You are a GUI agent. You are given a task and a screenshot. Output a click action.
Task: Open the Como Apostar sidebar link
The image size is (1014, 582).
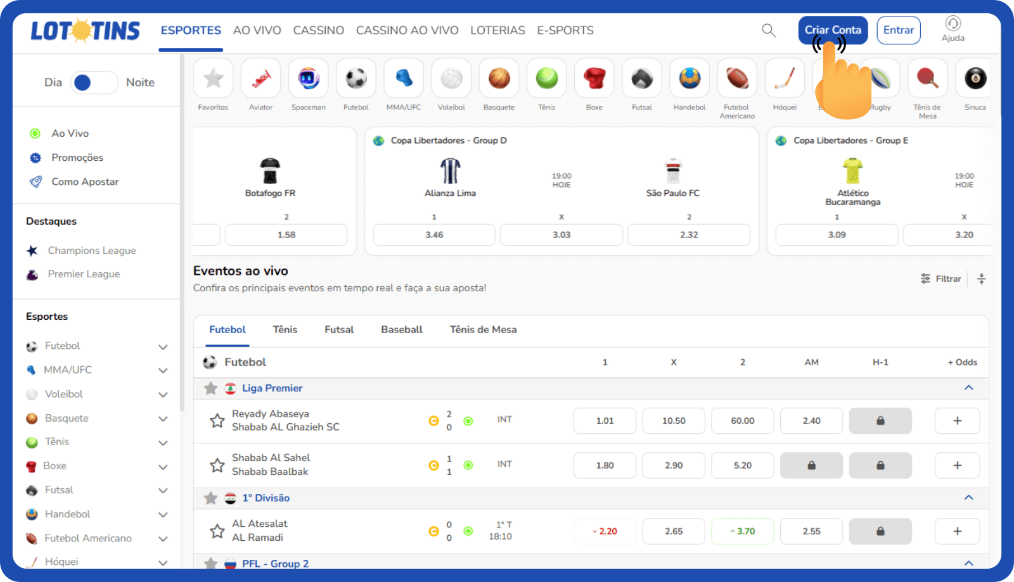click(85, 182)
